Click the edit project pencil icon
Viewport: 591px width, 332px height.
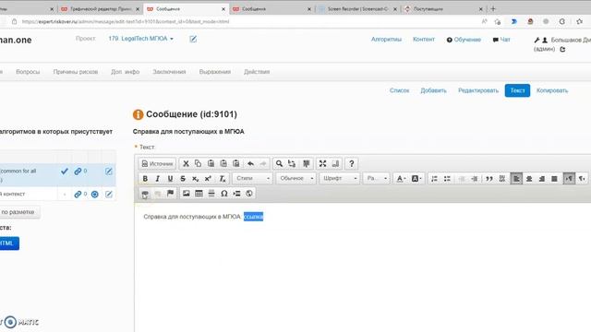[193, 39]
